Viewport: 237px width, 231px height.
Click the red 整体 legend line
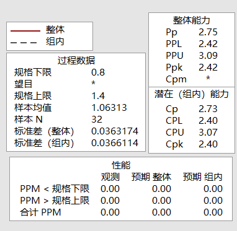(25, 31)
